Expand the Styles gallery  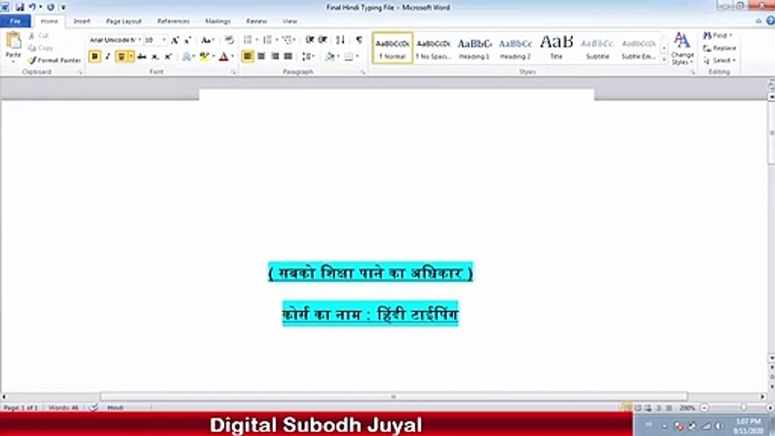[664, 59]
